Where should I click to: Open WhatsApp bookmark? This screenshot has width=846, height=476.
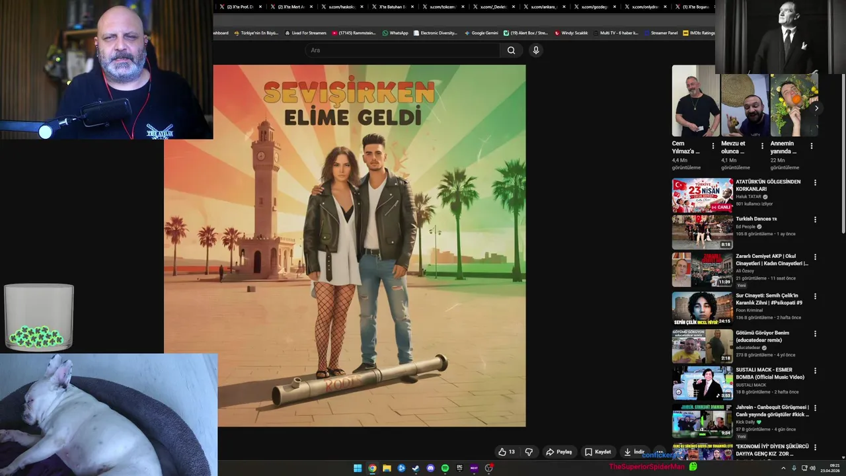[x=395, y=33]
